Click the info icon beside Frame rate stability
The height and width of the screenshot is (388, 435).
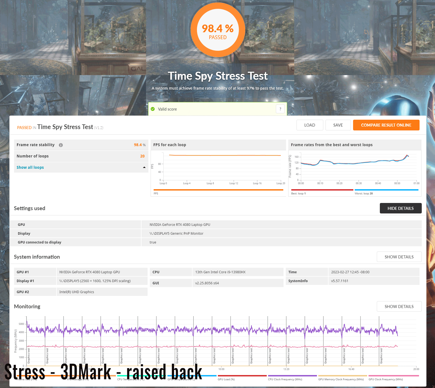pos(61,145)
